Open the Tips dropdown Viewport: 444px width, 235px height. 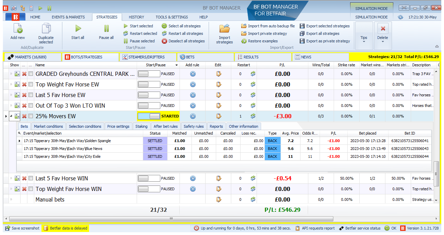(x=364, y=36)
